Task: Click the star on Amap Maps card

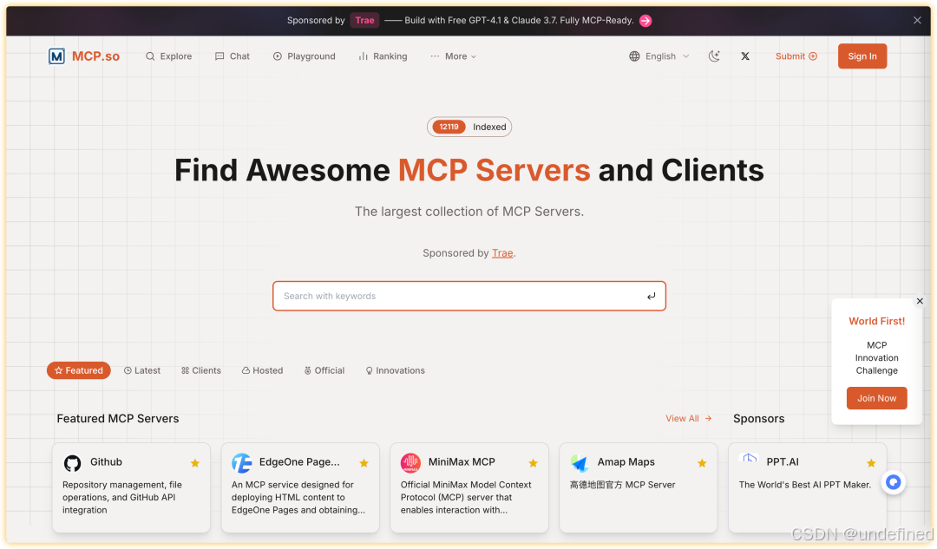Action: coord(702,463)
